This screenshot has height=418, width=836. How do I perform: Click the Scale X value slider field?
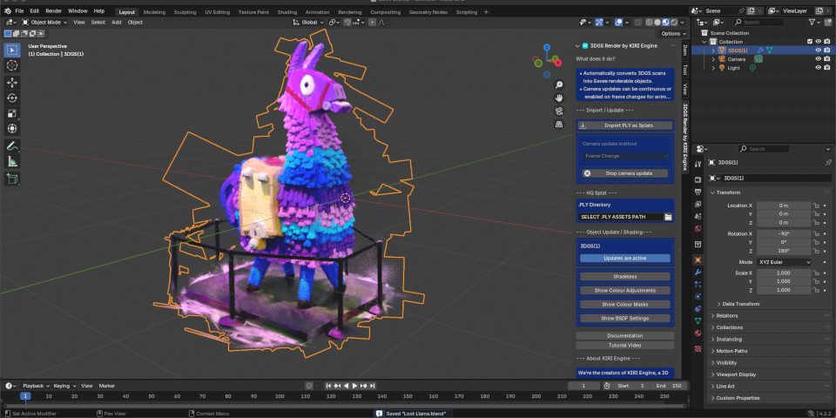[784, 273]
